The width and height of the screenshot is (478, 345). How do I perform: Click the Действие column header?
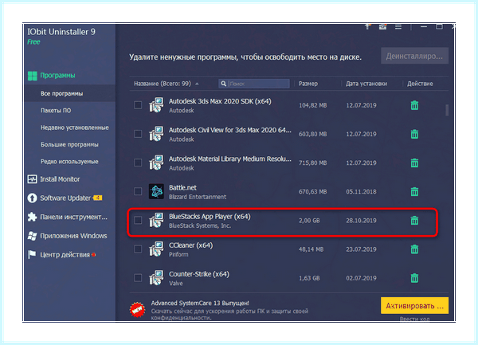point(420,84)
